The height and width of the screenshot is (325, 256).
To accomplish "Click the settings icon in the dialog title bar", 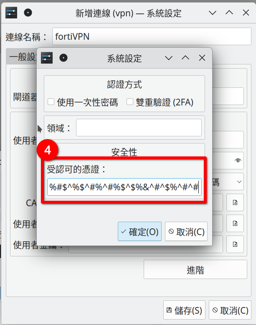I will click(46, 58).
